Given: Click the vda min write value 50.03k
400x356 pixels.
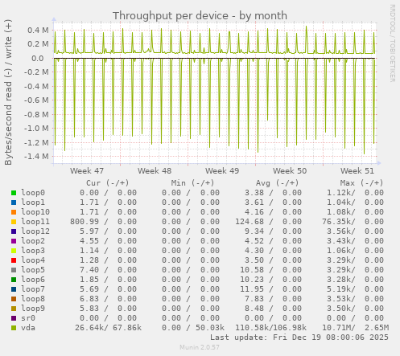Looking at the screenshot, I should pos(210,328).
